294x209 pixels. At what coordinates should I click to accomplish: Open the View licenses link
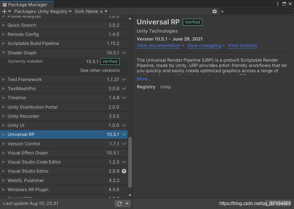click(x=243, y=45)
